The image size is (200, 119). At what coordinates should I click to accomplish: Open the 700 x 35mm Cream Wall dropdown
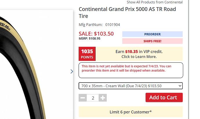coord(130,86)
